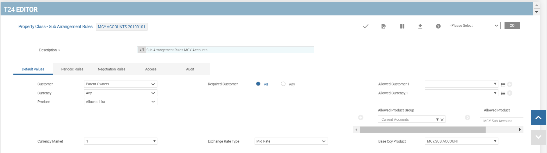
Task: Open the Help question mark icon
Action: pos(438,26)
